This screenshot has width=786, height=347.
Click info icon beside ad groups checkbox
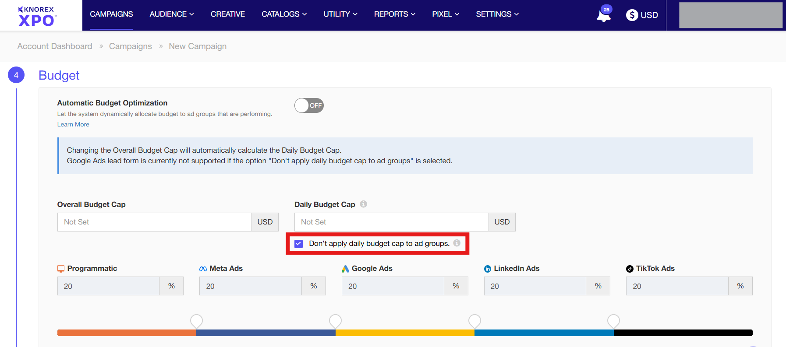(457, 243)
